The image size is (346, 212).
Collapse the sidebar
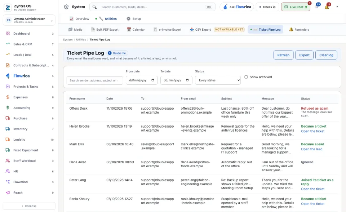pos(29,206)
